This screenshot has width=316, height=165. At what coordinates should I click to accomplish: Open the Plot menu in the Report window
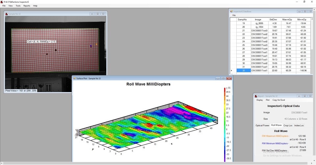point(268,100)
